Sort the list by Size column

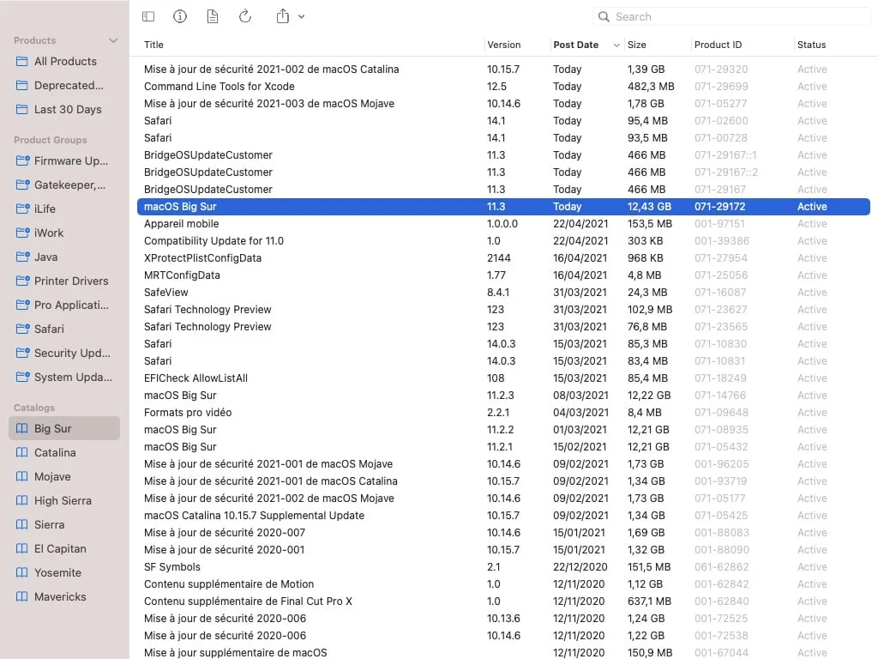click(x=637, y=45)
